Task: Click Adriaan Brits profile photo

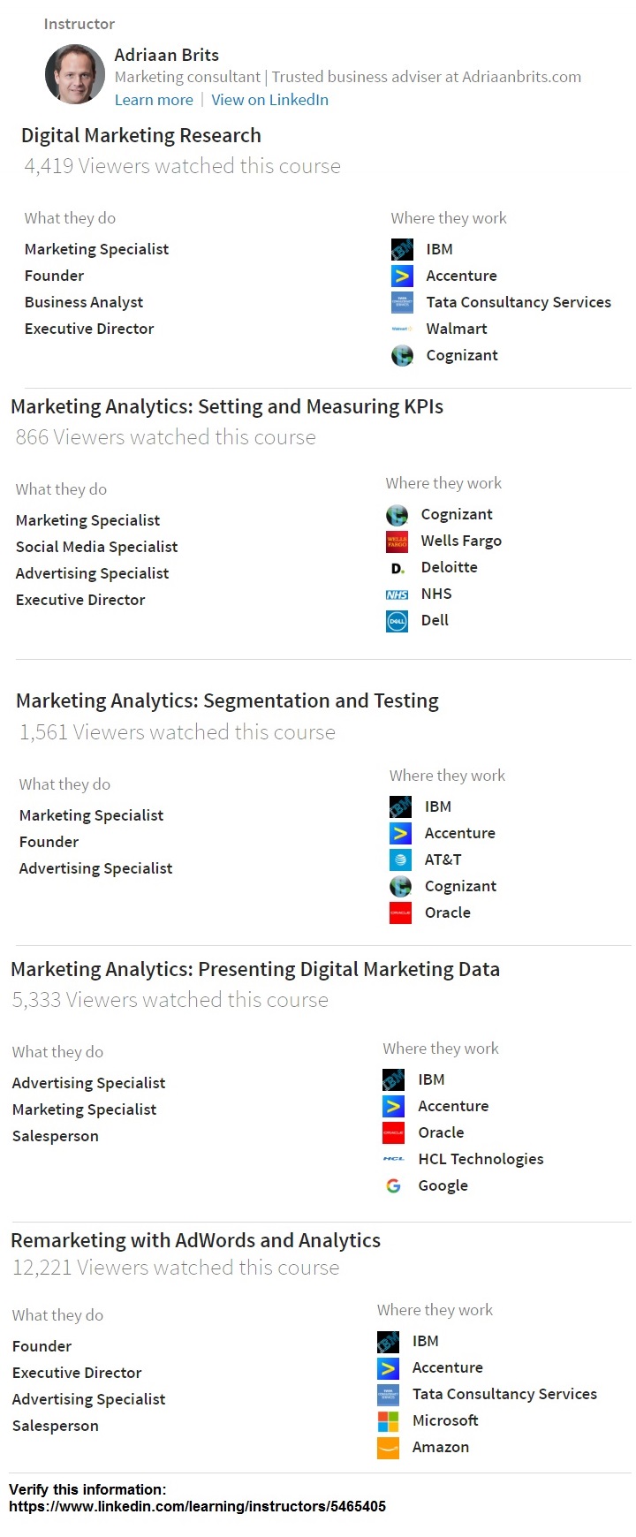Action: click(x=75, y=74)
